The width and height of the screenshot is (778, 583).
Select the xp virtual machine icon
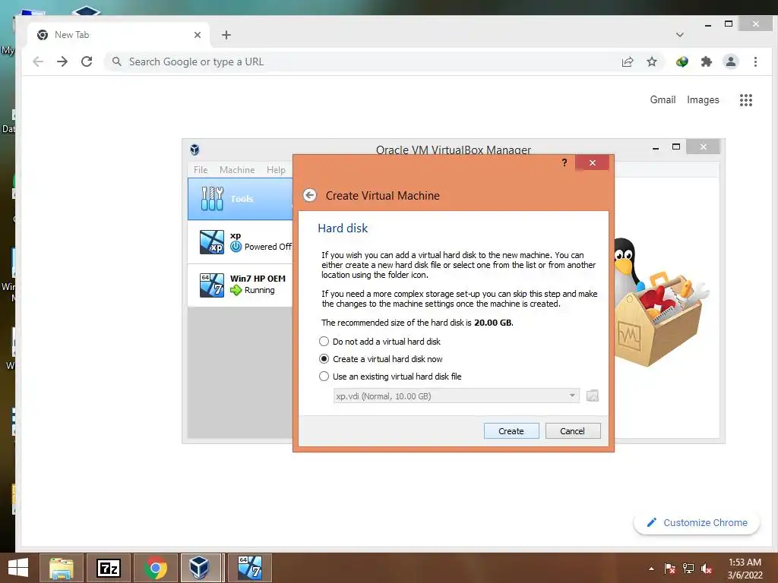[x=212, y=242]
